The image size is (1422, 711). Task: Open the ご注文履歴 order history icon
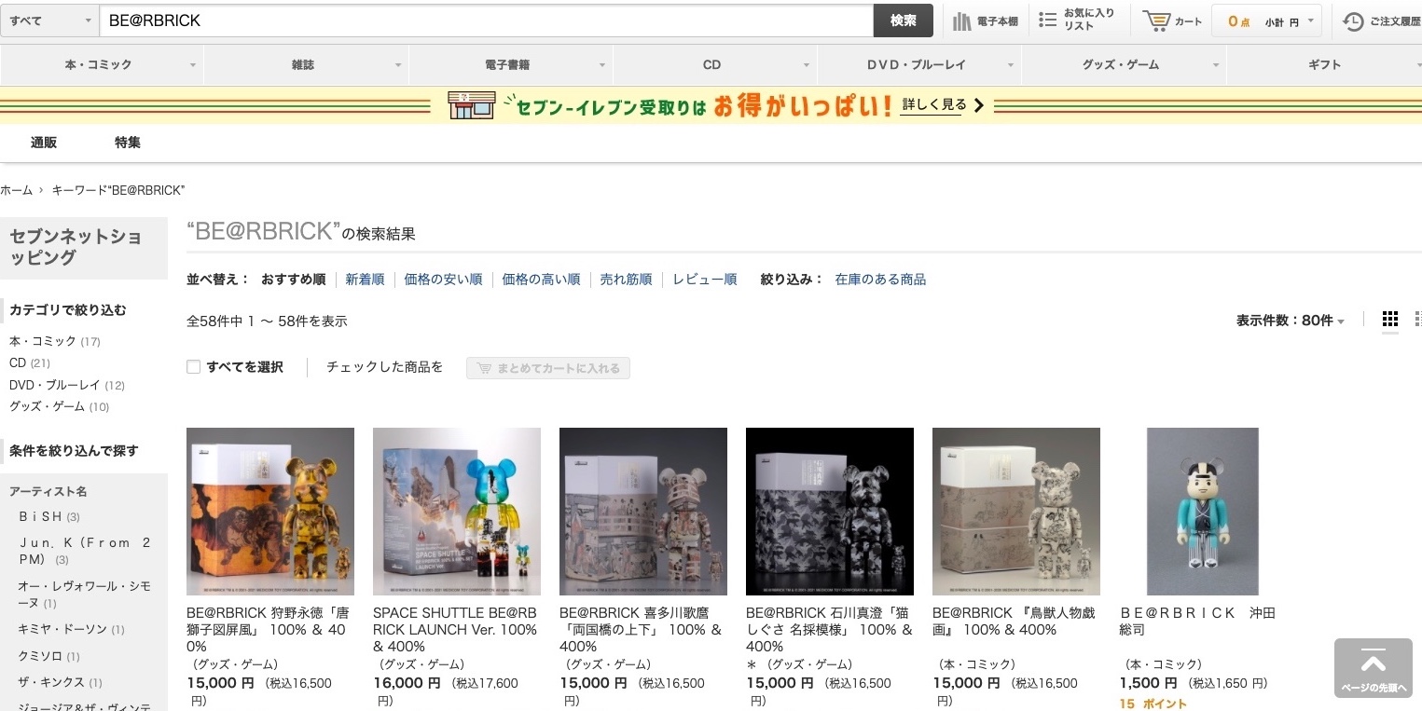pyautogui.click(x=1353, y=21)
